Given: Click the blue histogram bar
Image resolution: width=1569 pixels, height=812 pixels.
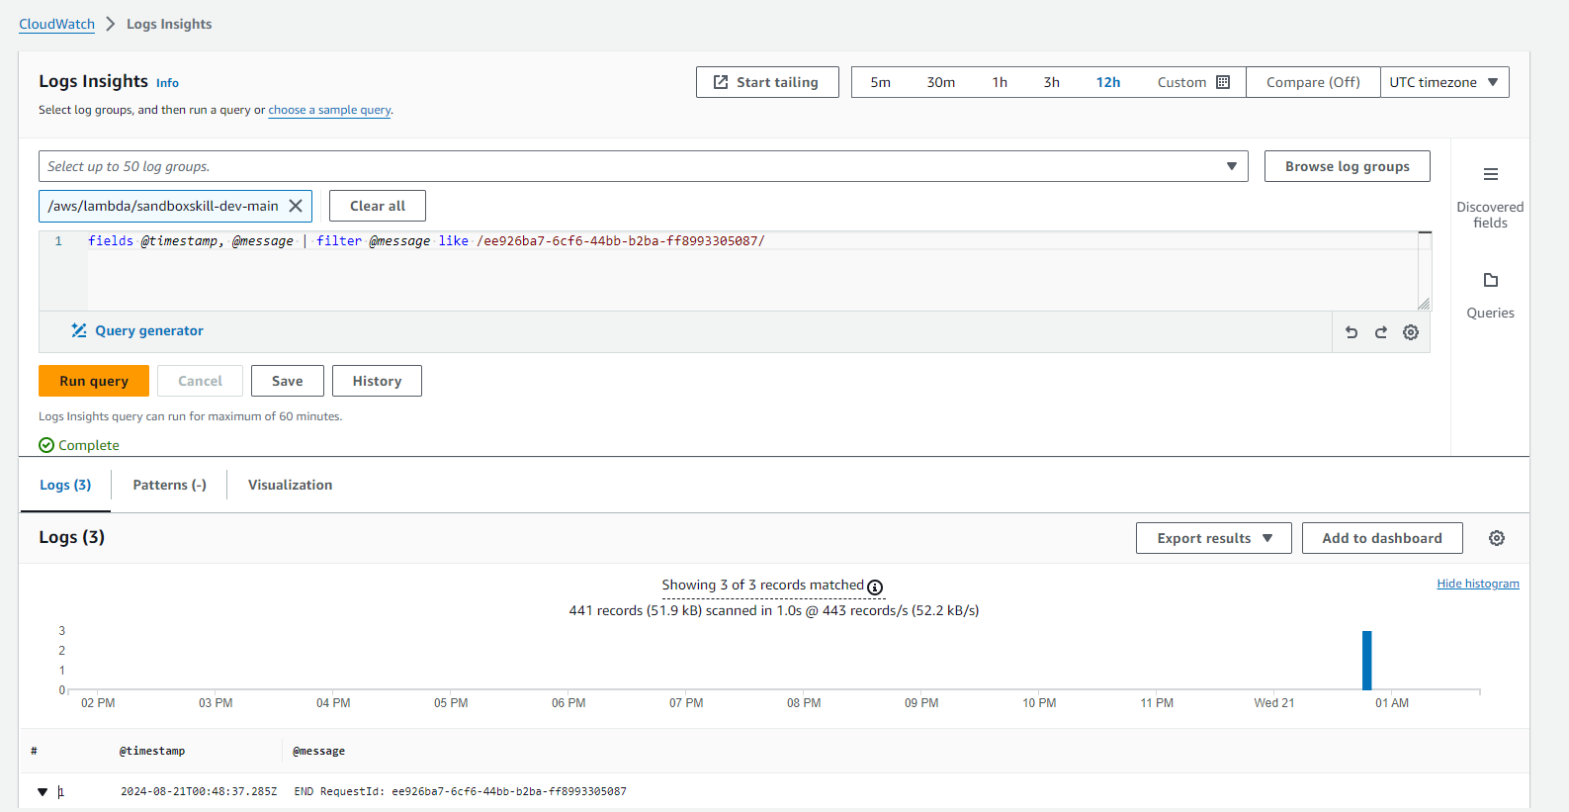Looking at the screenshot, I should 1367,660.
